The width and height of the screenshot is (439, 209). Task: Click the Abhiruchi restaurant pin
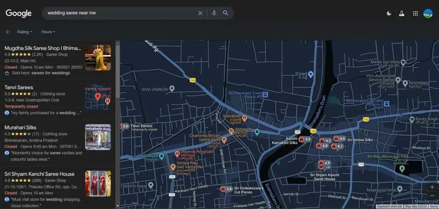pyautogui.click(x=231, y=131)
